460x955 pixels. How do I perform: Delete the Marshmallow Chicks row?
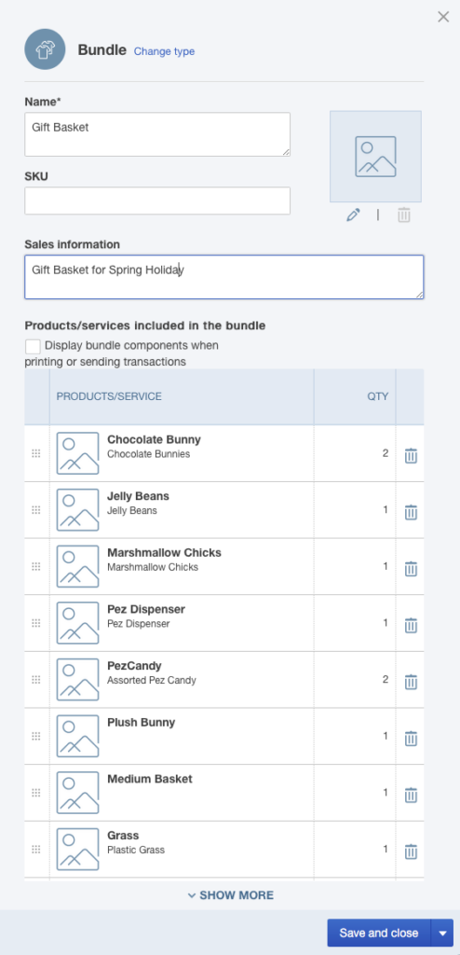(x=411, y=568)
